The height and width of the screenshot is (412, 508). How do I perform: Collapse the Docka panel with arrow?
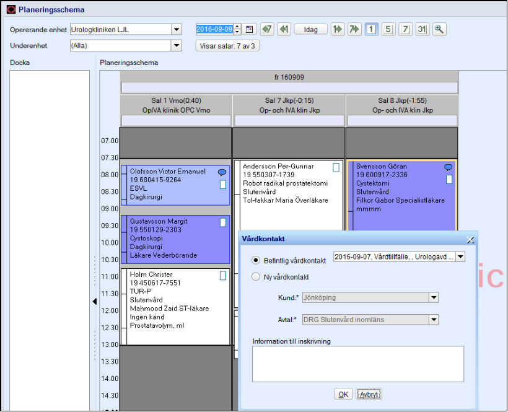click(x=95, y=301)
